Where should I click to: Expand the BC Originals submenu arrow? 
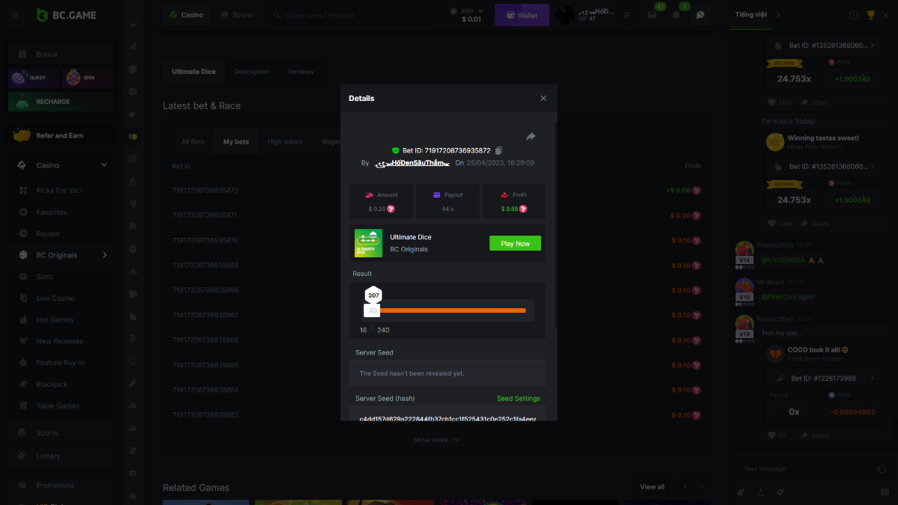tap(105, 255)
